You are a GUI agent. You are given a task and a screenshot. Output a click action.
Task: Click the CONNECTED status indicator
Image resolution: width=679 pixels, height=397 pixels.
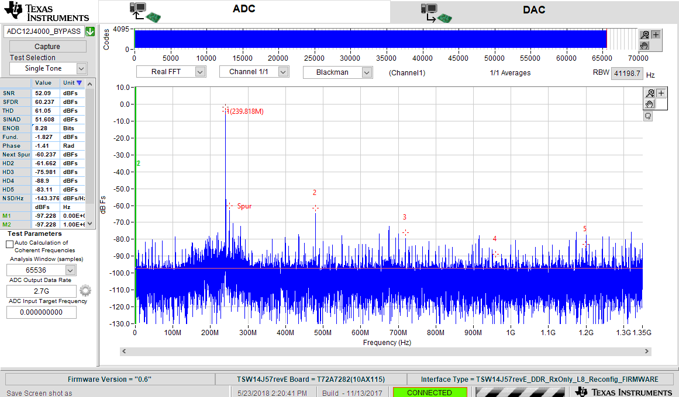430,392
